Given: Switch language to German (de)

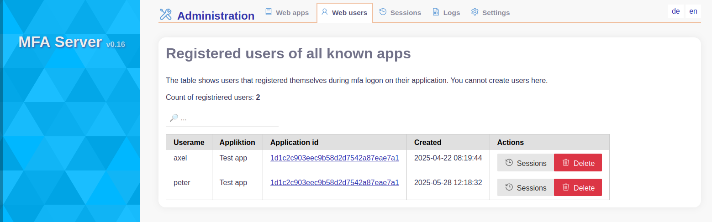Looking at the screenshot, I should (x=676, y=11).
